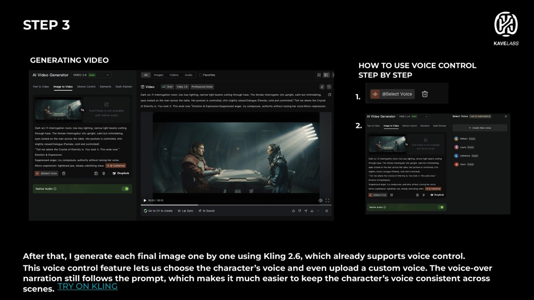The width and height of the screenshot is (534, 300).
Task: Switch to Text to Video tab in main screenshot
Action: click(41, 87)
